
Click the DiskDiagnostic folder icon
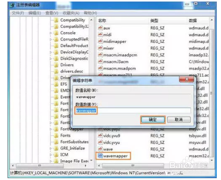click(x=56, y=59)
